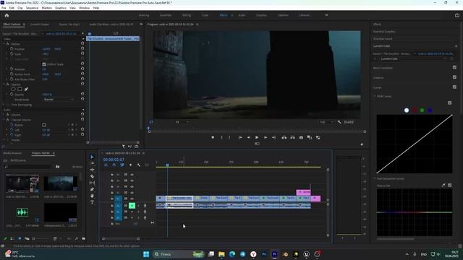The height and width of the screenshot is (260, 463).
Task: Toggle the RGB Curves enable checkbox
Action: pos(449,103)
